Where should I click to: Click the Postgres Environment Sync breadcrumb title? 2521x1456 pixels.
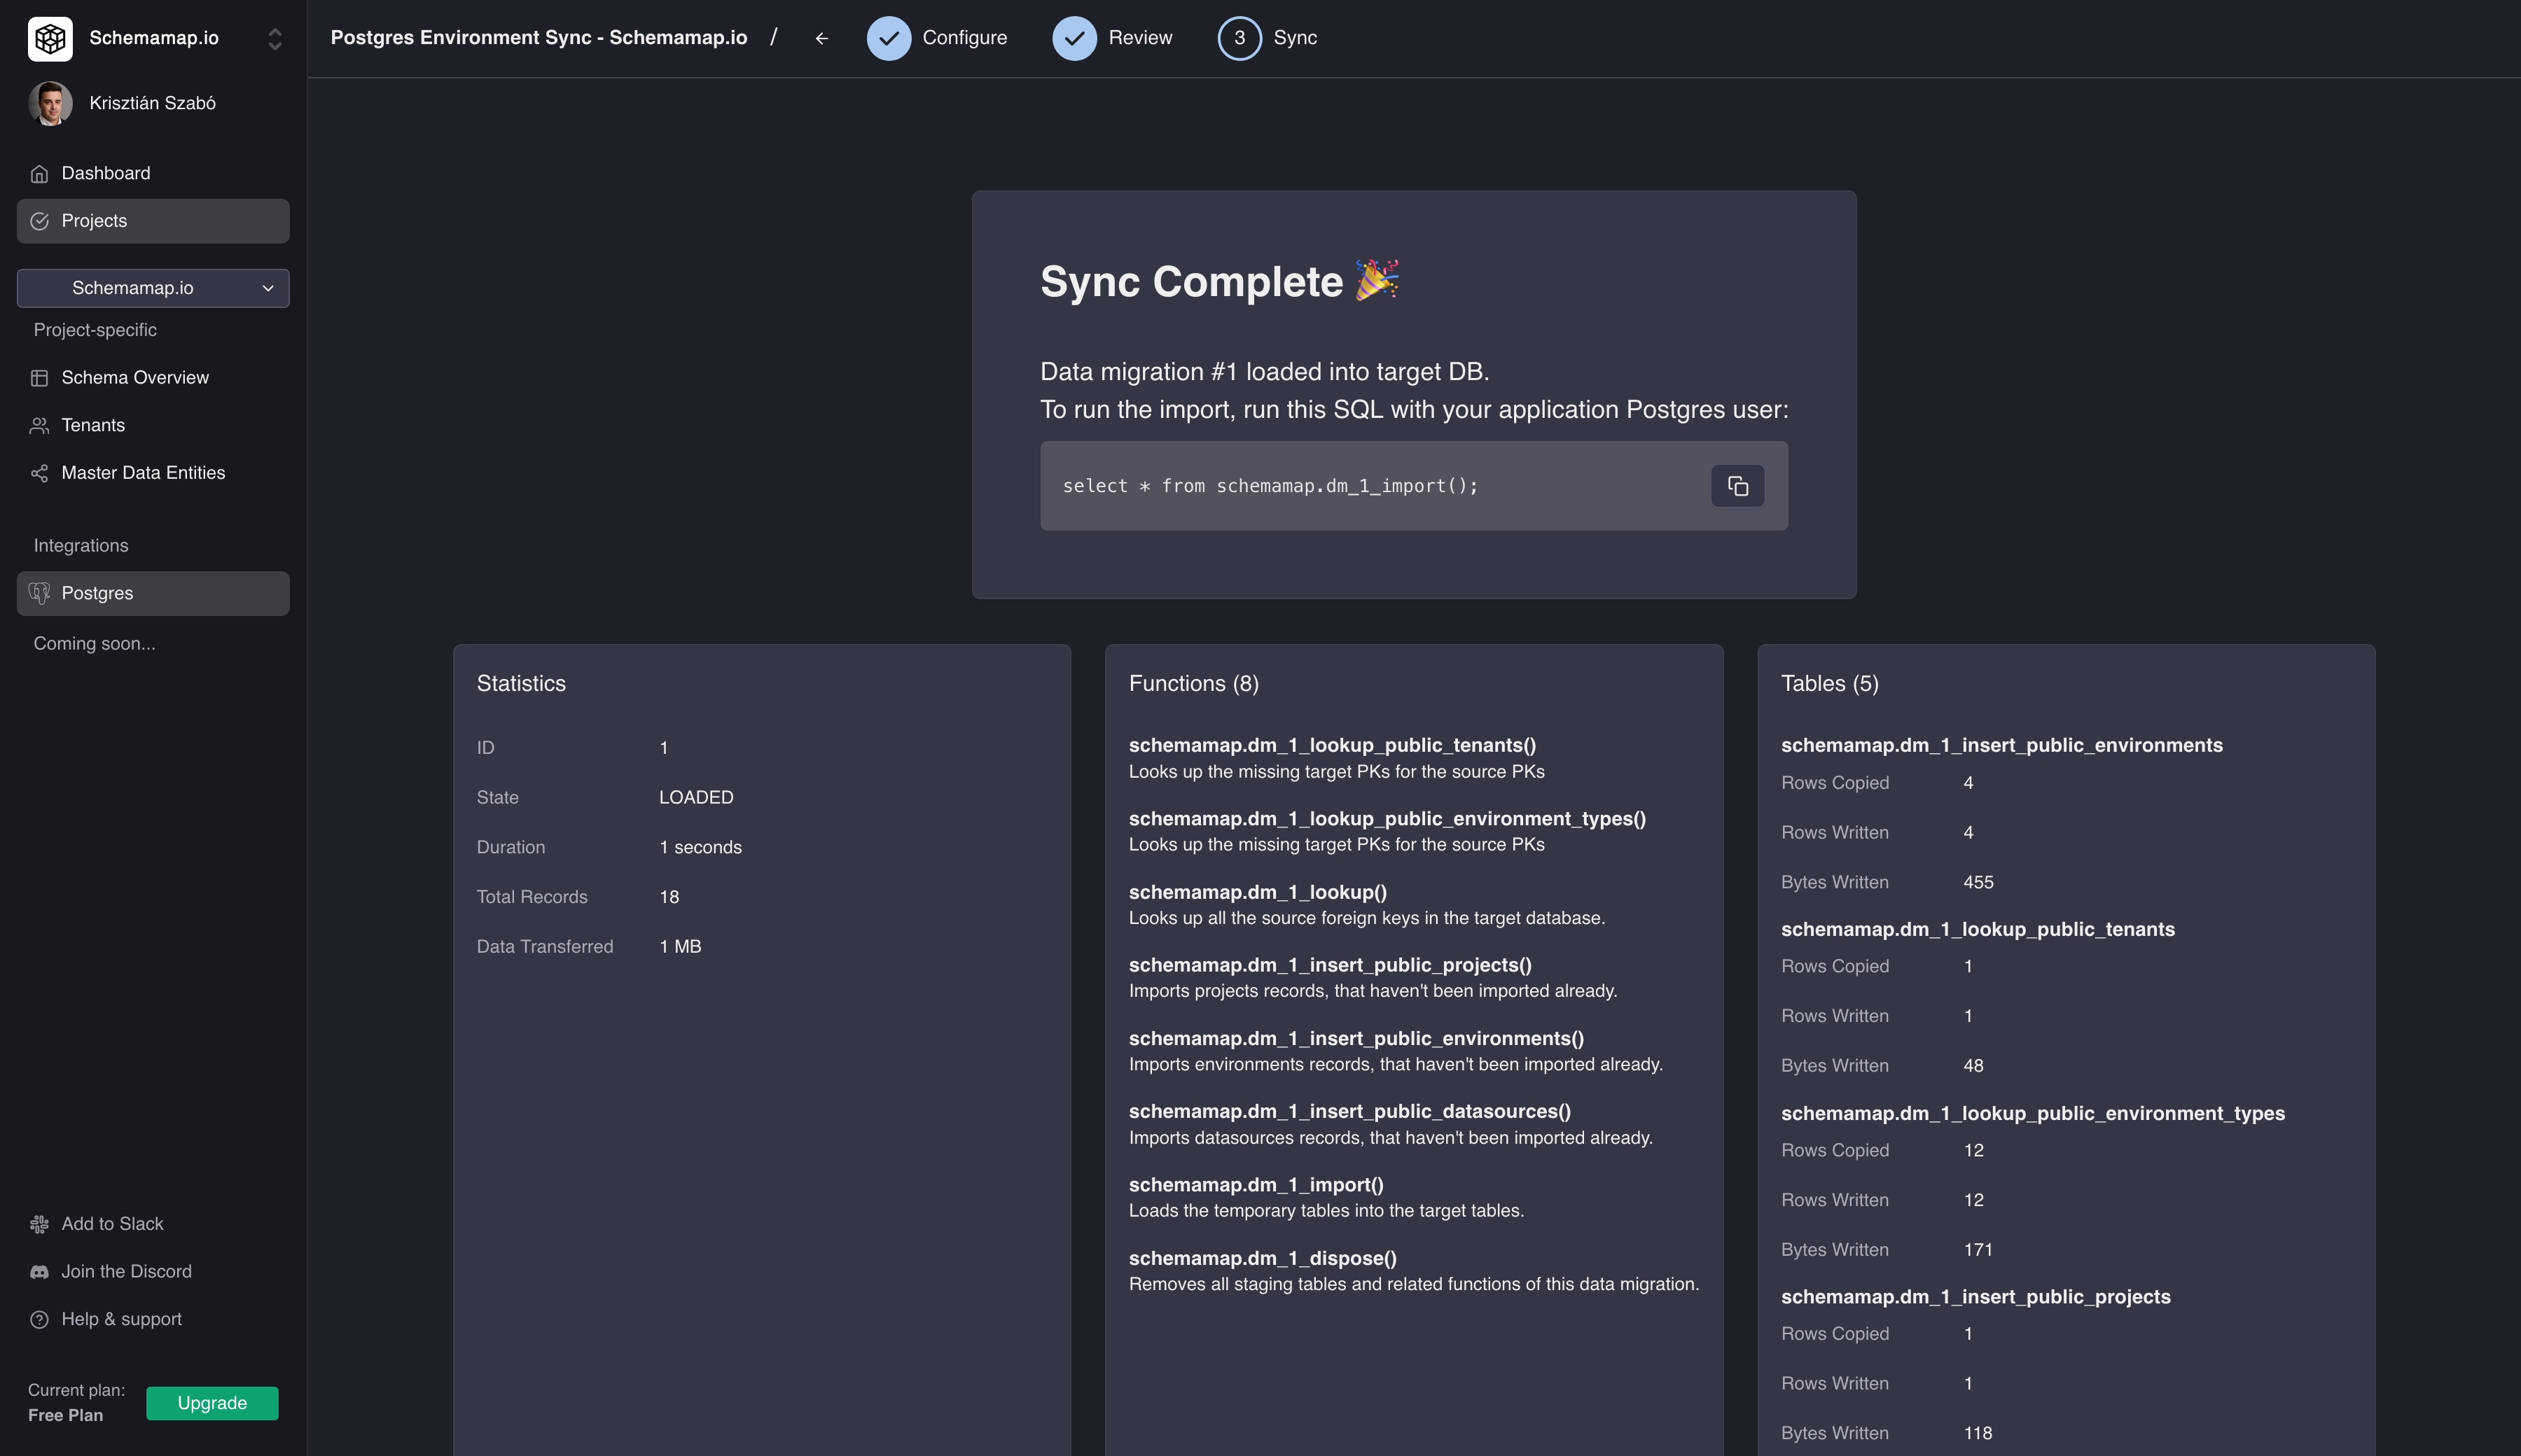pyautogui.click(x=539, y=38)
